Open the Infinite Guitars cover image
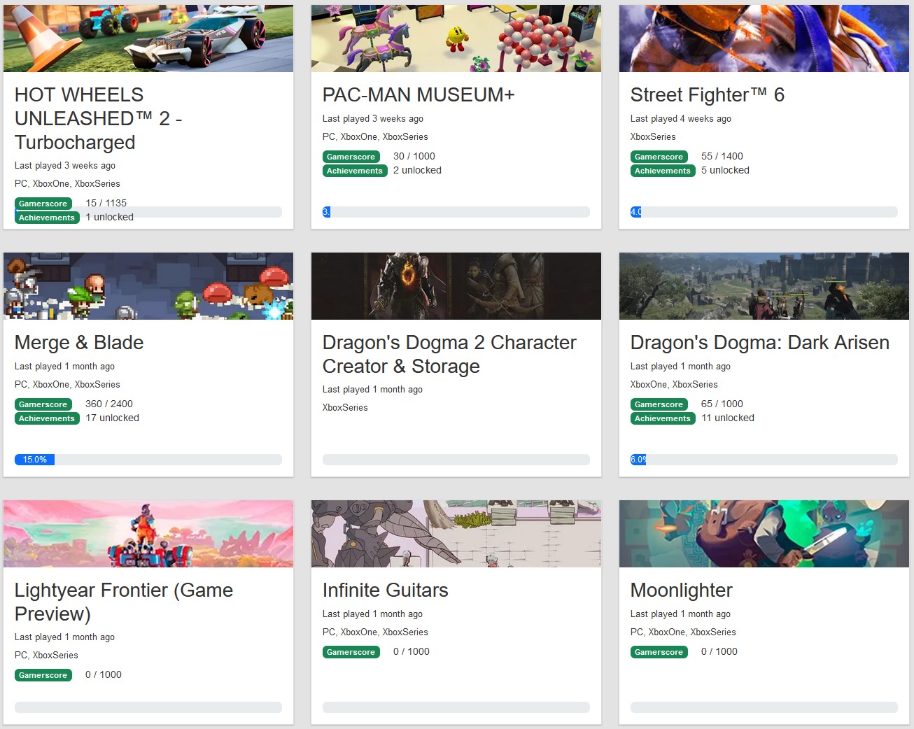 tap(456, 534)
